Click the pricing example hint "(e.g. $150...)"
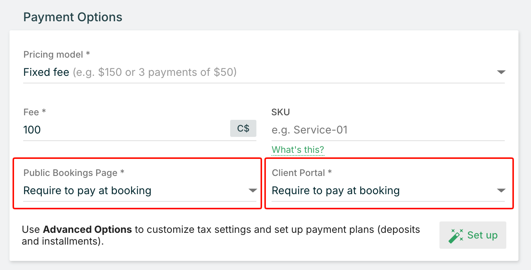Viewport: 531px width, 270px height. (x=155, y=72)
